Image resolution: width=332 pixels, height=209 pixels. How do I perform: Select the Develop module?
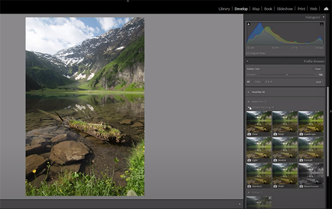pyautogui.click(x=241, y=9)
